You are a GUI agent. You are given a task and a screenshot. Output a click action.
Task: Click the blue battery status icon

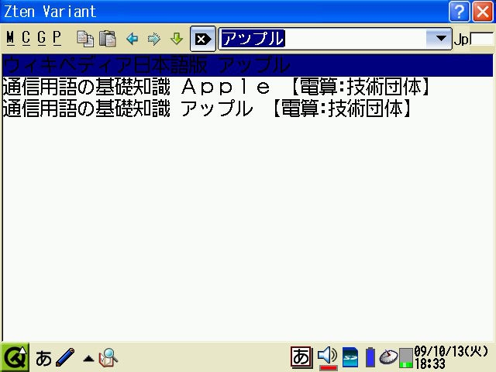point(370,357)
